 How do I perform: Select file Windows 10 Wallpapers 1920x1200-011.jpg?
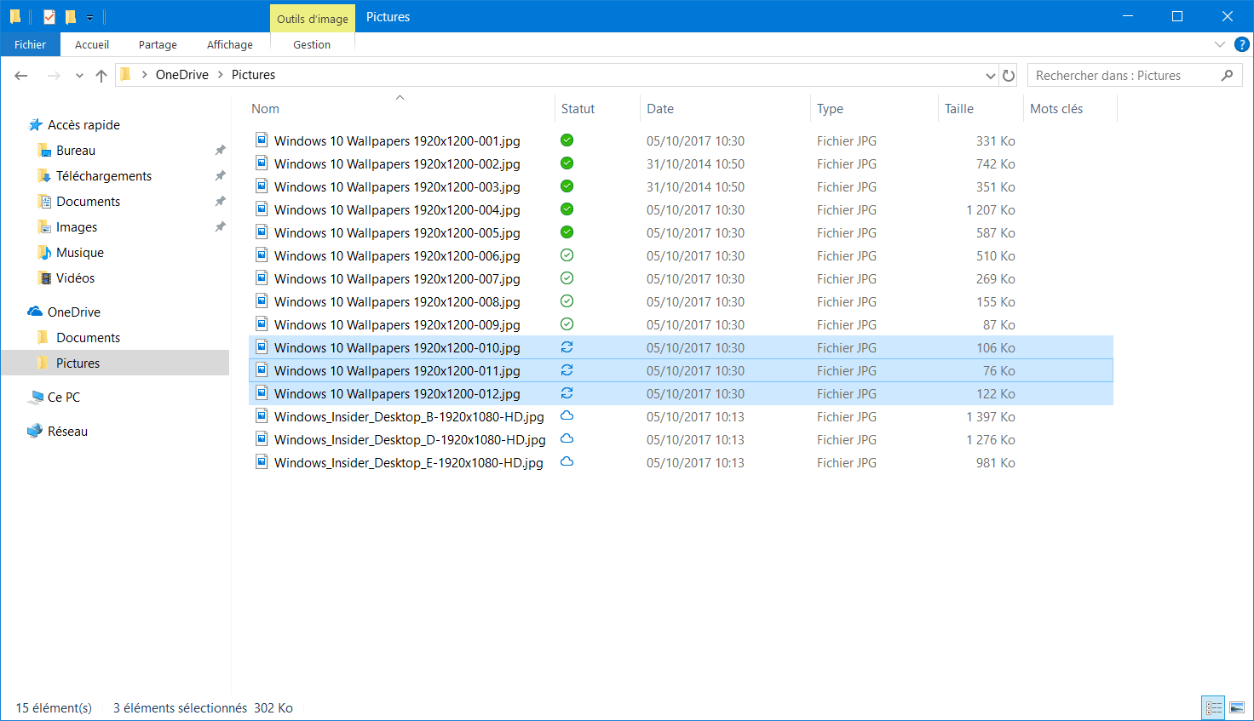coord(397,371)
